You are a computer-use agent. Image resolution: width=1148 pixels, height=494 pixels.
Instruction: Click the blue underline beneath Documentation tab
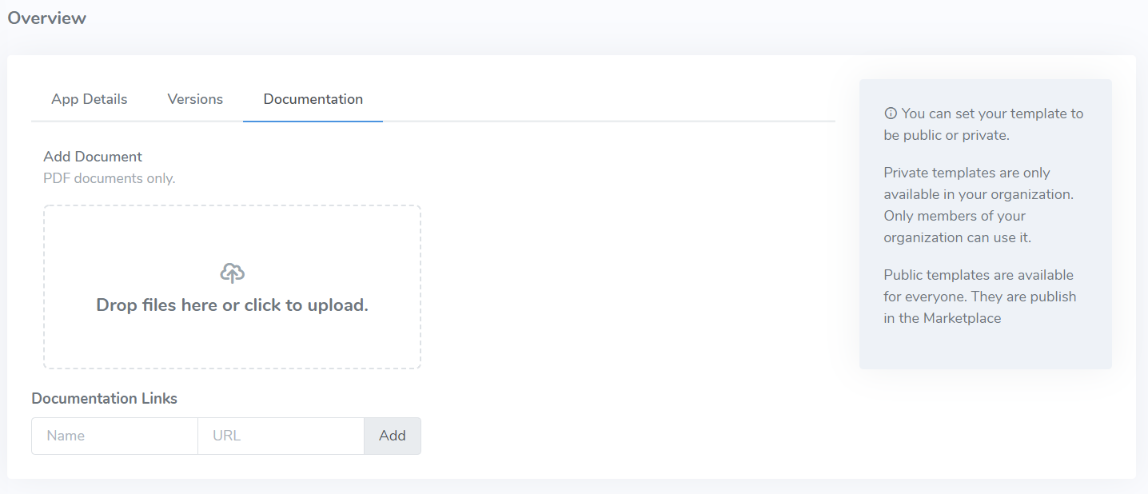(x=313, y=122)
